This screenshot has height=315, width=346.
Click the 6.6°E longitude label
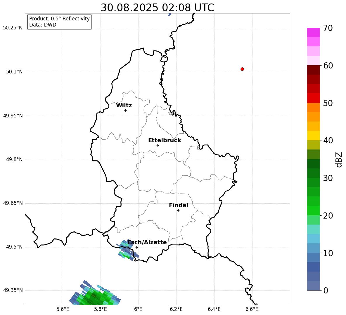point(252,309)
